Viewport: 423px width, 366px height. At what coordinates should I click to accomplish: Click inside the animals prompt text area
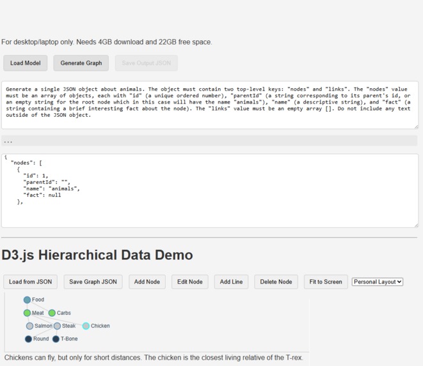[210, 105]
